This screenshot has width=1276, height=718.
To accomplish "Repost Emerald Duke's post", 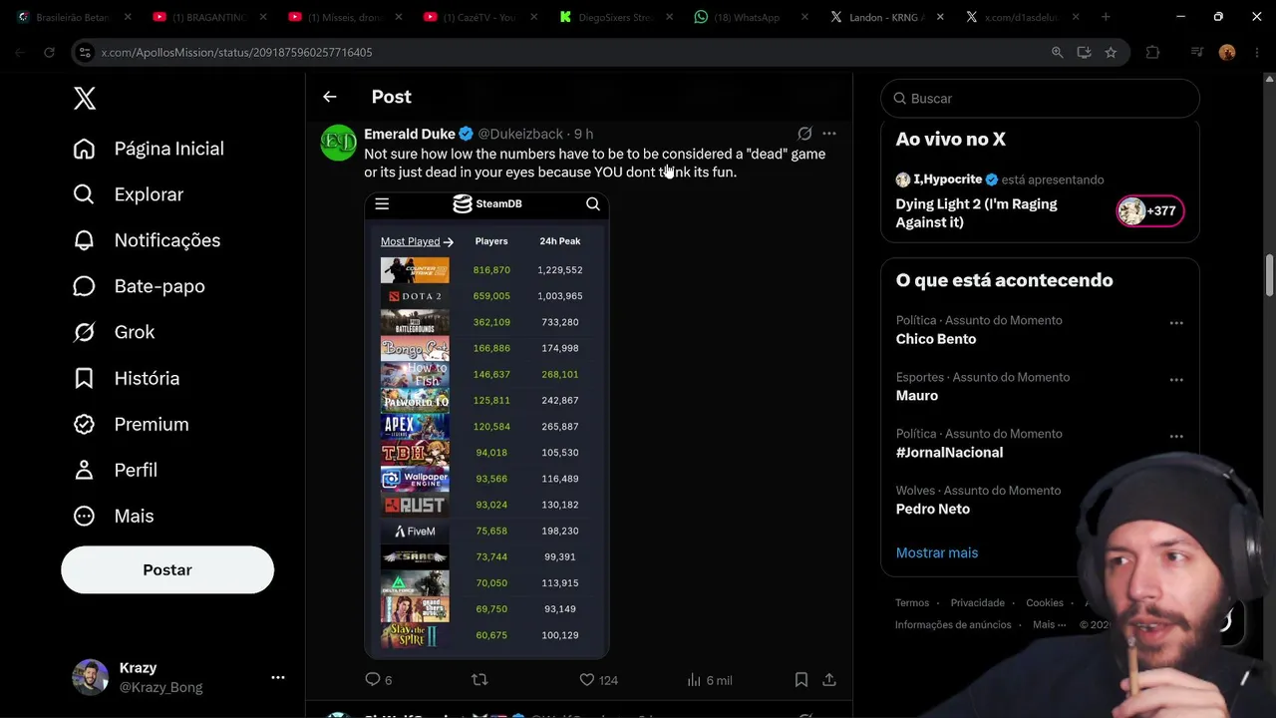I will 479,679.
